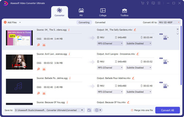Click the key register icon

[148, 3]
